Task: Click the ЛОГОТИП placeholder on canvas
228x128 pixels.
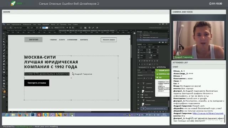Action: pos(33,39)
